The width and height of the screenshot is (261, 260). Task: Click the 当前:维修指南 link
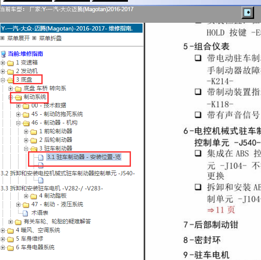click(25, 54)
